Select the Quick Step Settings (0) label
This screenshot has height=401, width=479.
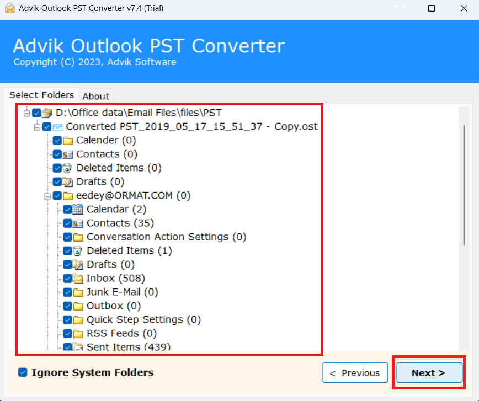(143, 320)
